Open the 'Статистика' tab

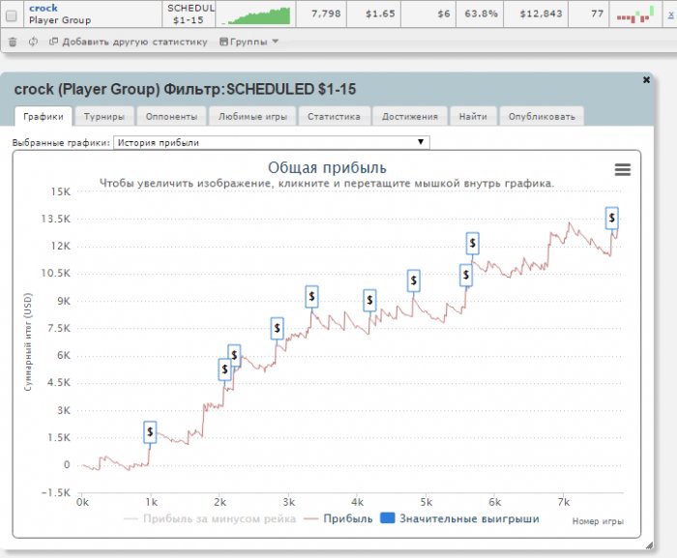point(334,117)
